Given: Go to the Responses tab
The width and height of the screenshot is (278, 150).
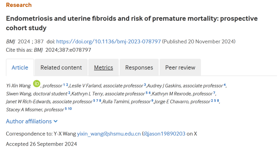Looking at the screenshot, I should (139, 68).
